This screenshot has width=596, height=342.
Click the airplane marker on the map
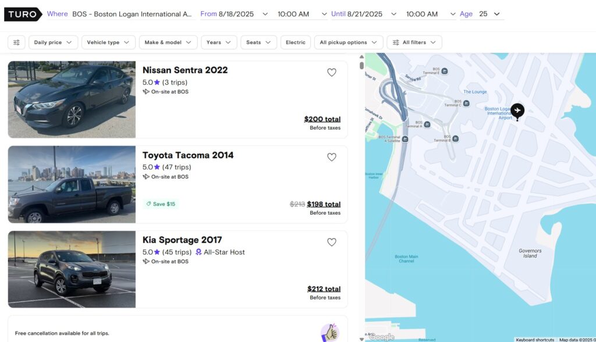(x=517, y=111)
